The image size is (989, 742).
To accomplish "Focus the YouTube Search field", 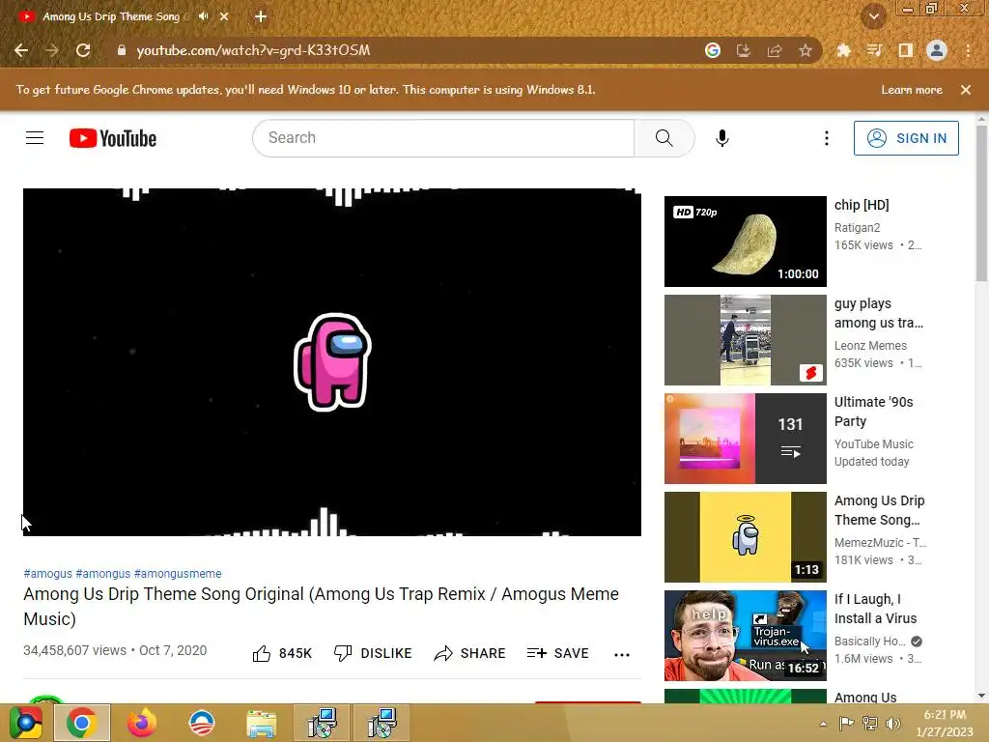I will 444,137.
